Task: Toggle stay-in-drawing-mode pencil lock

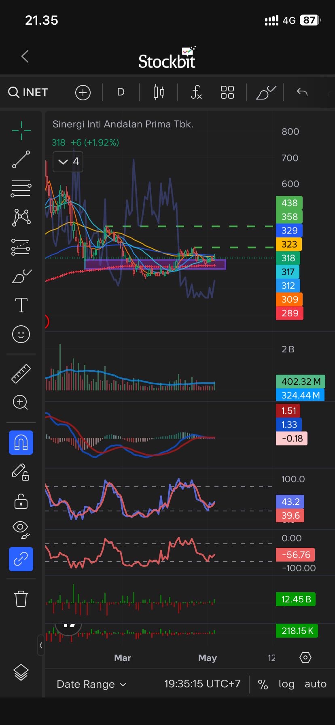Action: [x=21, y=472]
